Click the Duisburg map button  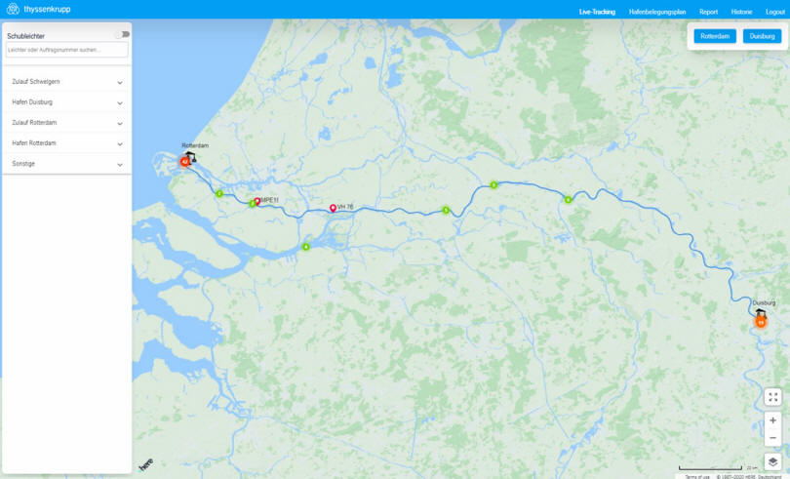coord(762,36)
